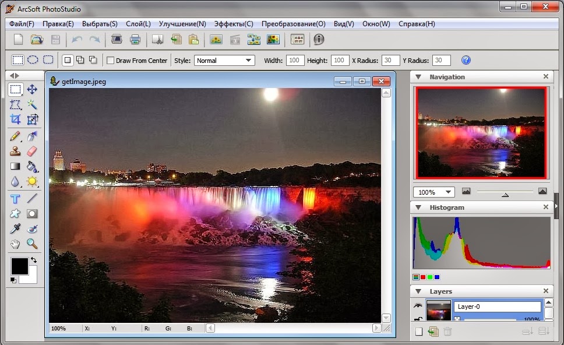Activate the Eyedropper tool
This screenshot has width=564, height=345.
(x=16, y=228)
